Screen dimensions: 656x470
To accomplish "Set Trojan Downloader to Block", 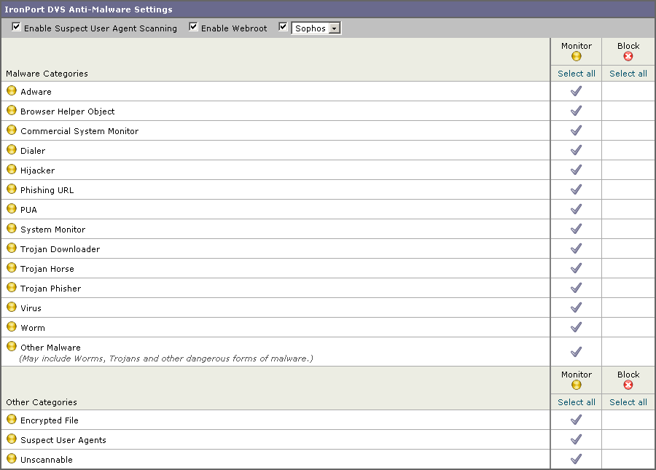I will (x=628, y=248).
